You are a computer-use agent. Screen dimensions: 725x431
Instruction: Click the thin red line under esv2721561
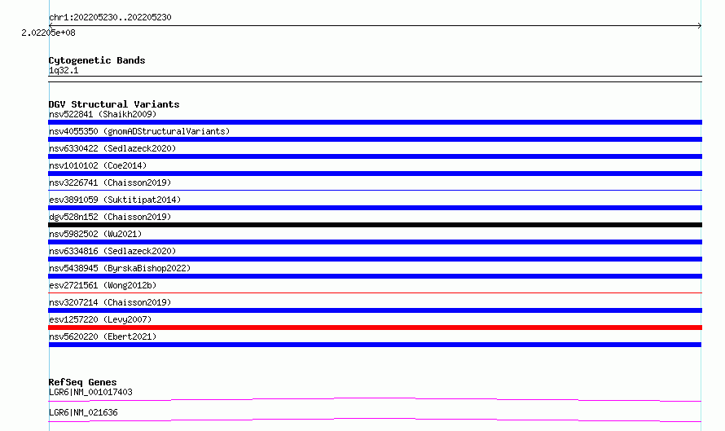(375, 292)
